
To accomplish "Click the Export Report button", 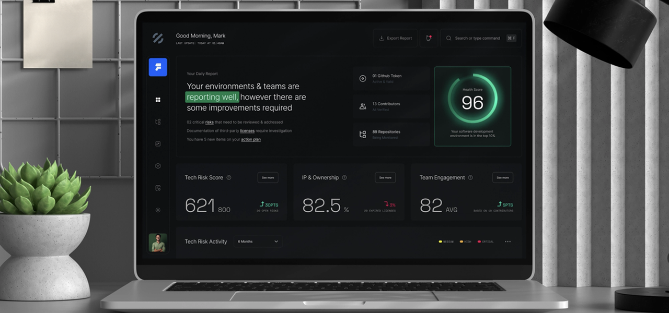I will [395, 38].
